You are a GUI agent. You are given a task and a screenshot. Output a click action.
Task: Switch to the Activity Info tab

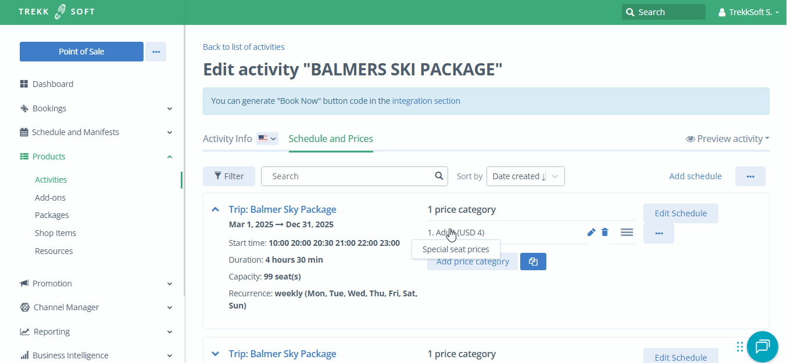[x=227, y=139]
